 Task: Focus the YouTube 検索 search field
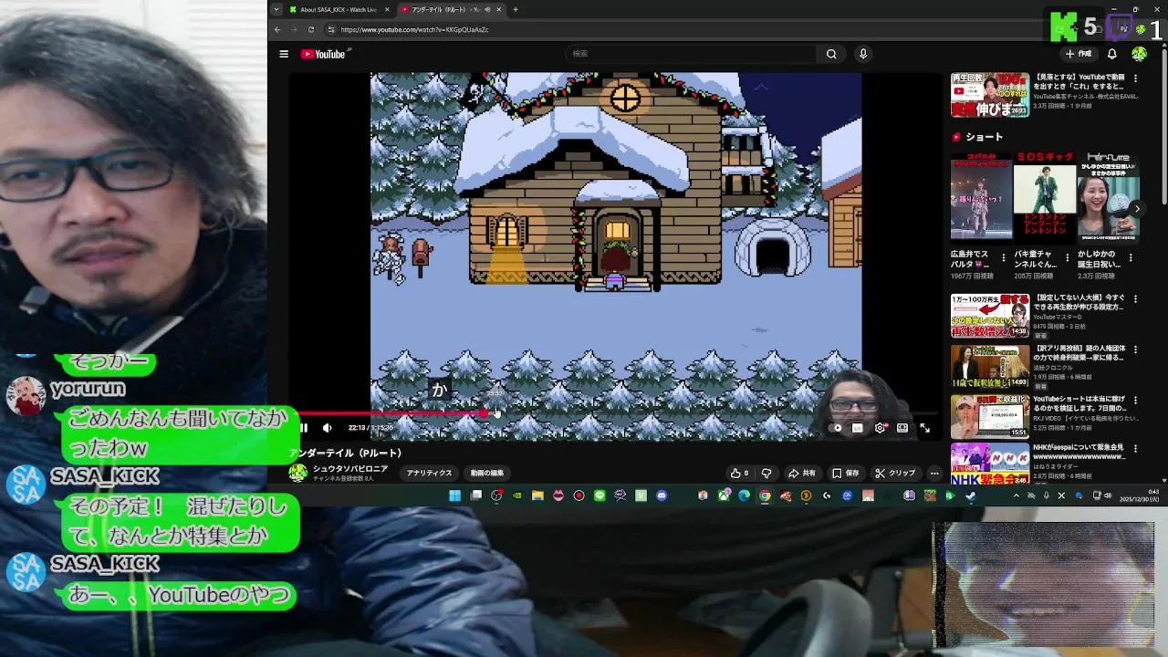pyautogui.click(x=693, y=54)
